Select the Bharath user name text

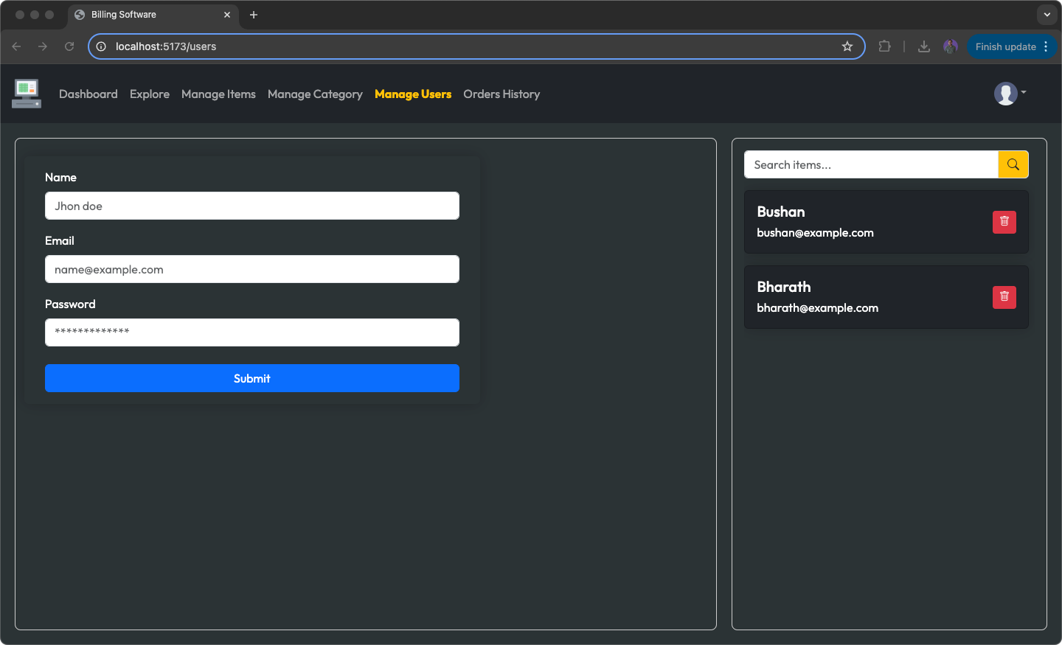tap(784, 287)
